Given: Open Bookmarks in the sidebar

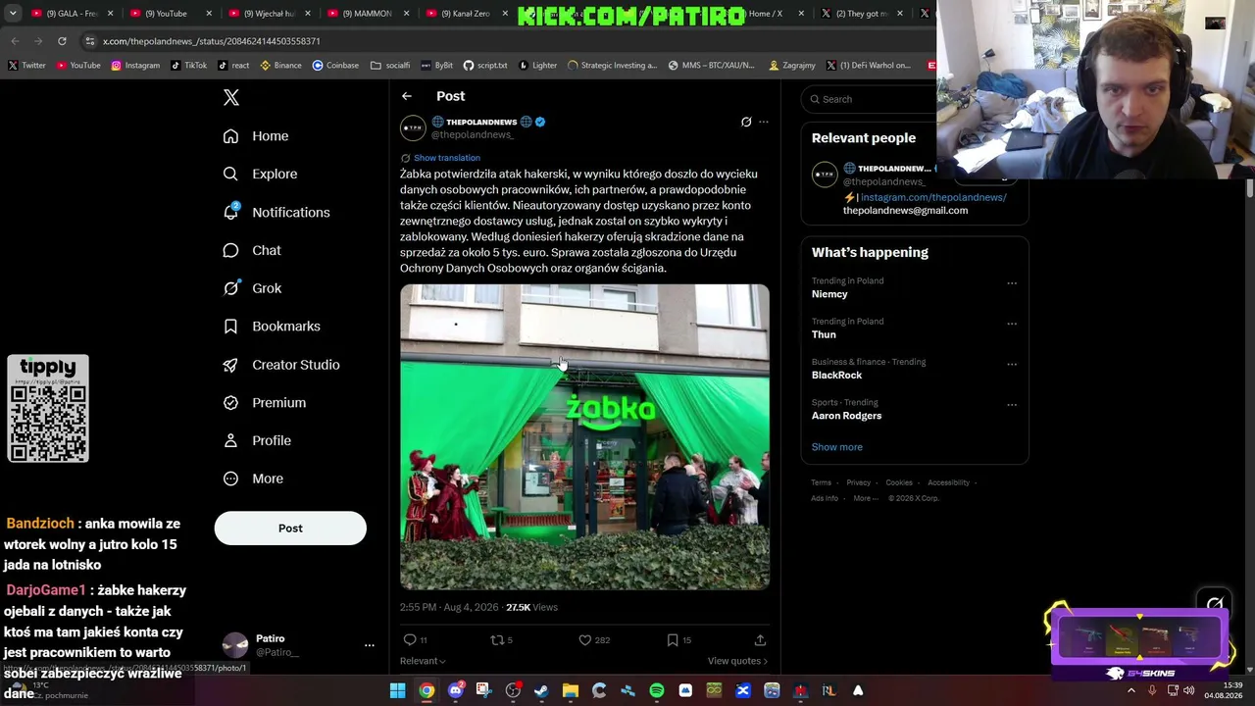Looking at the screenshot, I should (272, 326).
